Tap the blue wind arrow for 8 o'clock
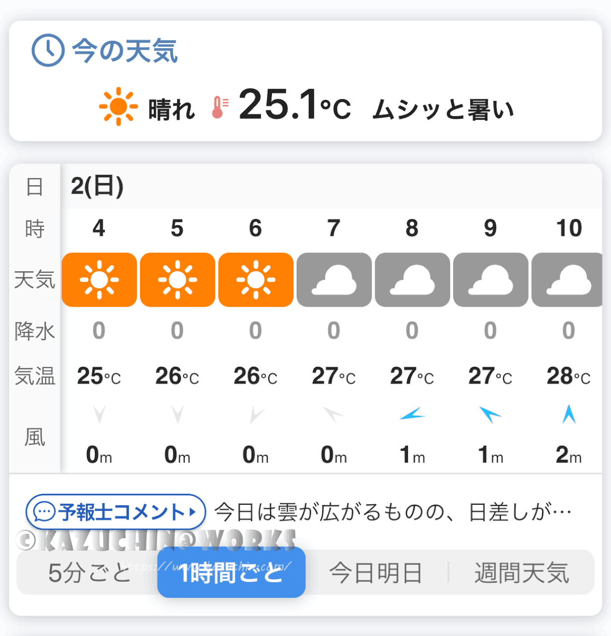611x636 pixels. click(412, 414)
